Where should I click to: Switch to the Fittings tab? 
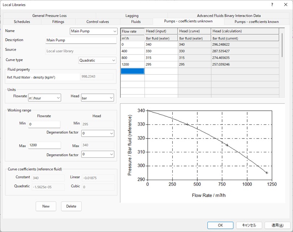[58, 22]
